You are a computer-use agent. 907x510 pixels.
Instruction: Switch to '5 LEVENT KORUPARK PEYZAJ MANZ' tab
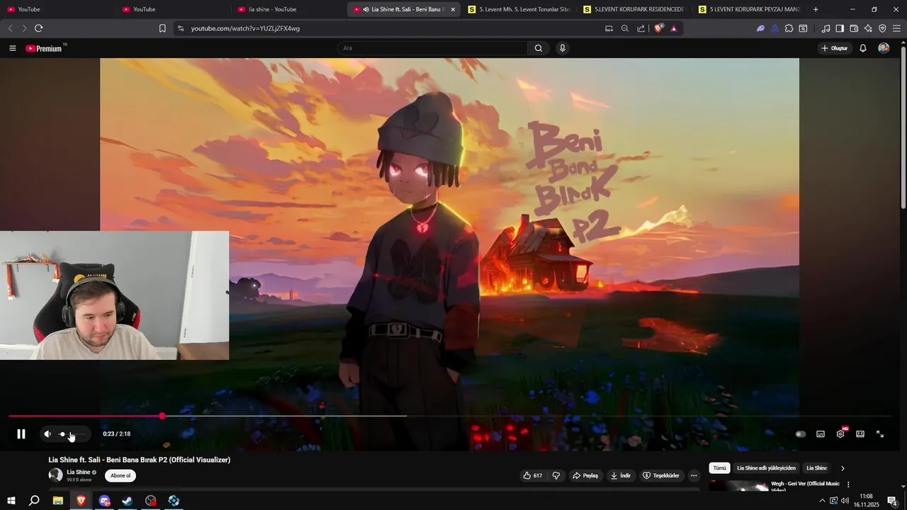750,9
